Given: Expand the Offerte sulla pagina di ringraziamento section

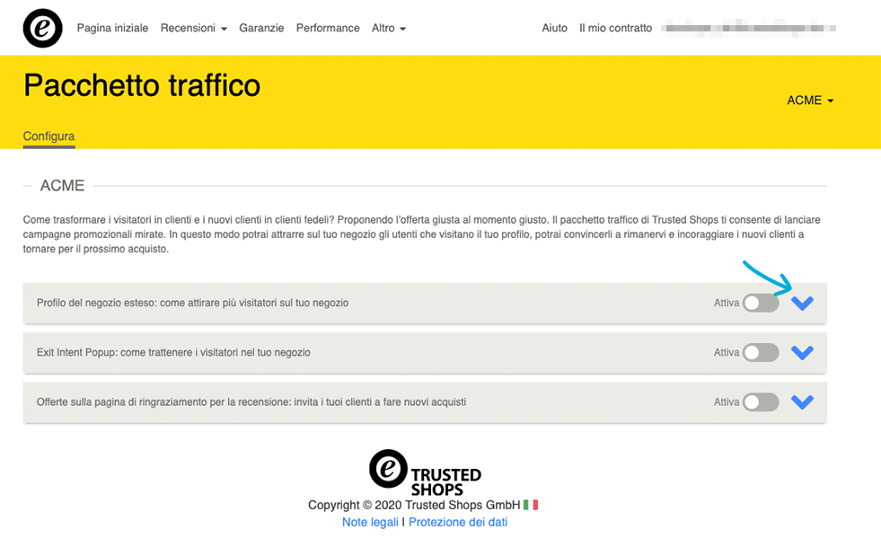Looking at the screenshot, I should tap(802, 402).
